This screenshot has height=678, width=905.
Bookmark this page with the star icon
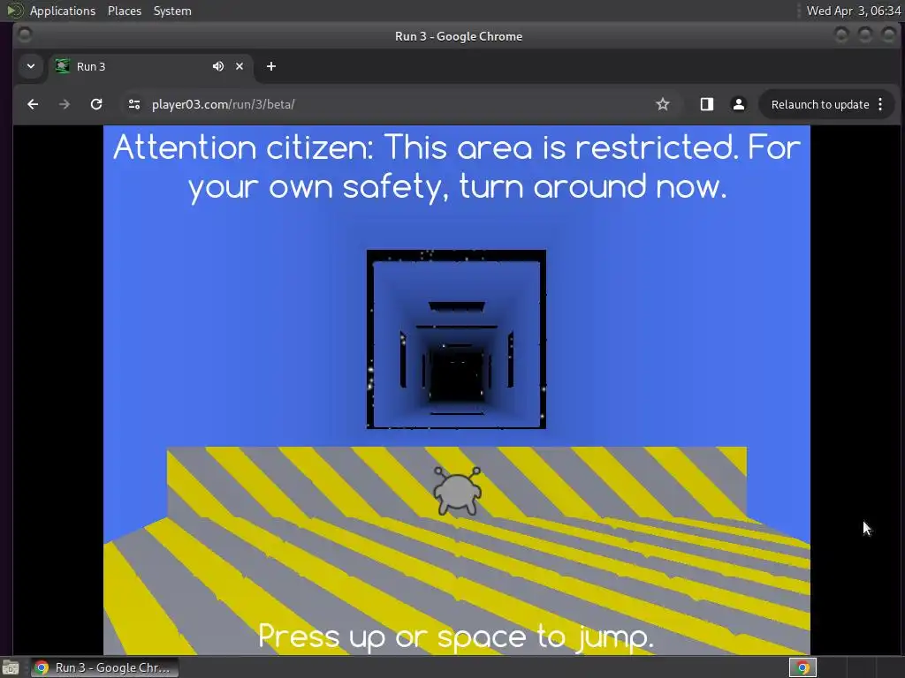[663, 104]
